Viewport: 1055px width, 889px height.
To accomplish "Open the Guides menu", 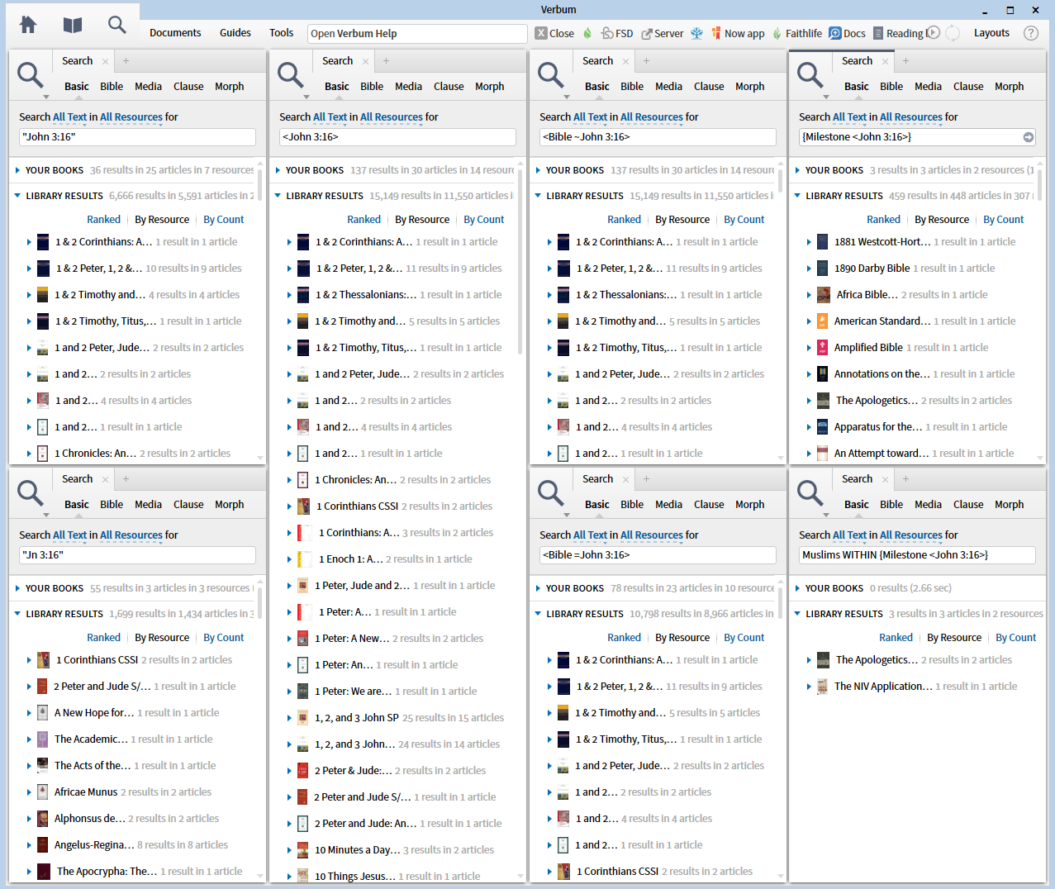I will point(235,33).
